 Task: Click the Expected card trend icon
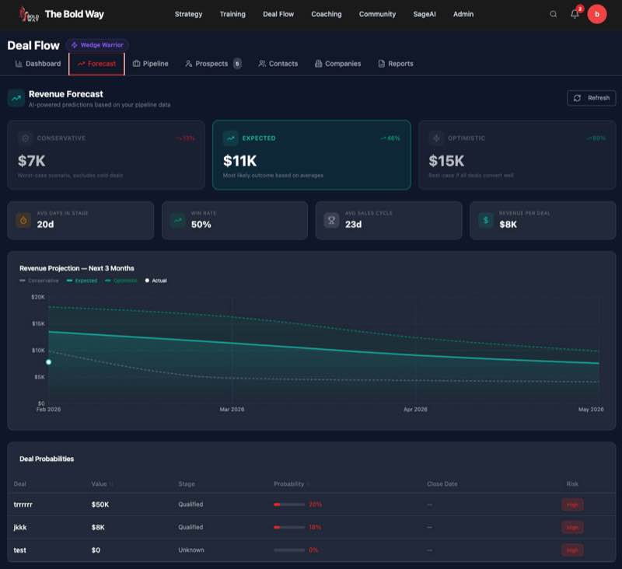[230, 138]
